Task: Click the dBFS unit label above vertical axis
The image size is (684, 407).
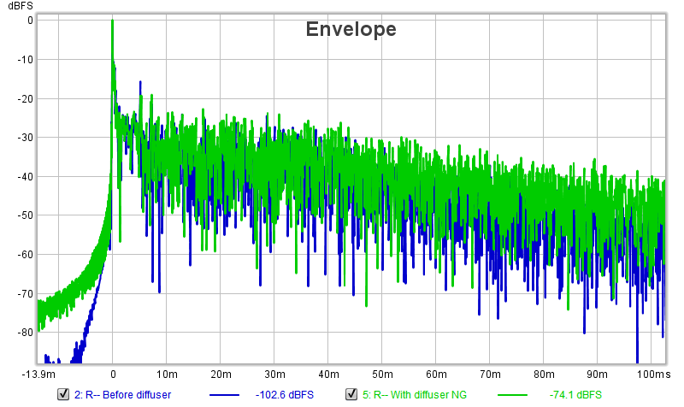Action: [20, 6]
